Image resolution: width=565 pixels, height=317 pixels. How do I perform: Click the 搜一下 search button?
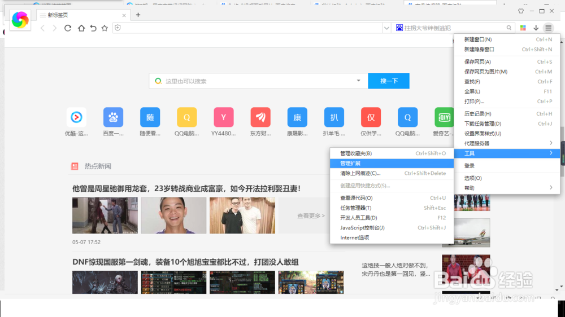pyautogui.click(x=389, y=81)
